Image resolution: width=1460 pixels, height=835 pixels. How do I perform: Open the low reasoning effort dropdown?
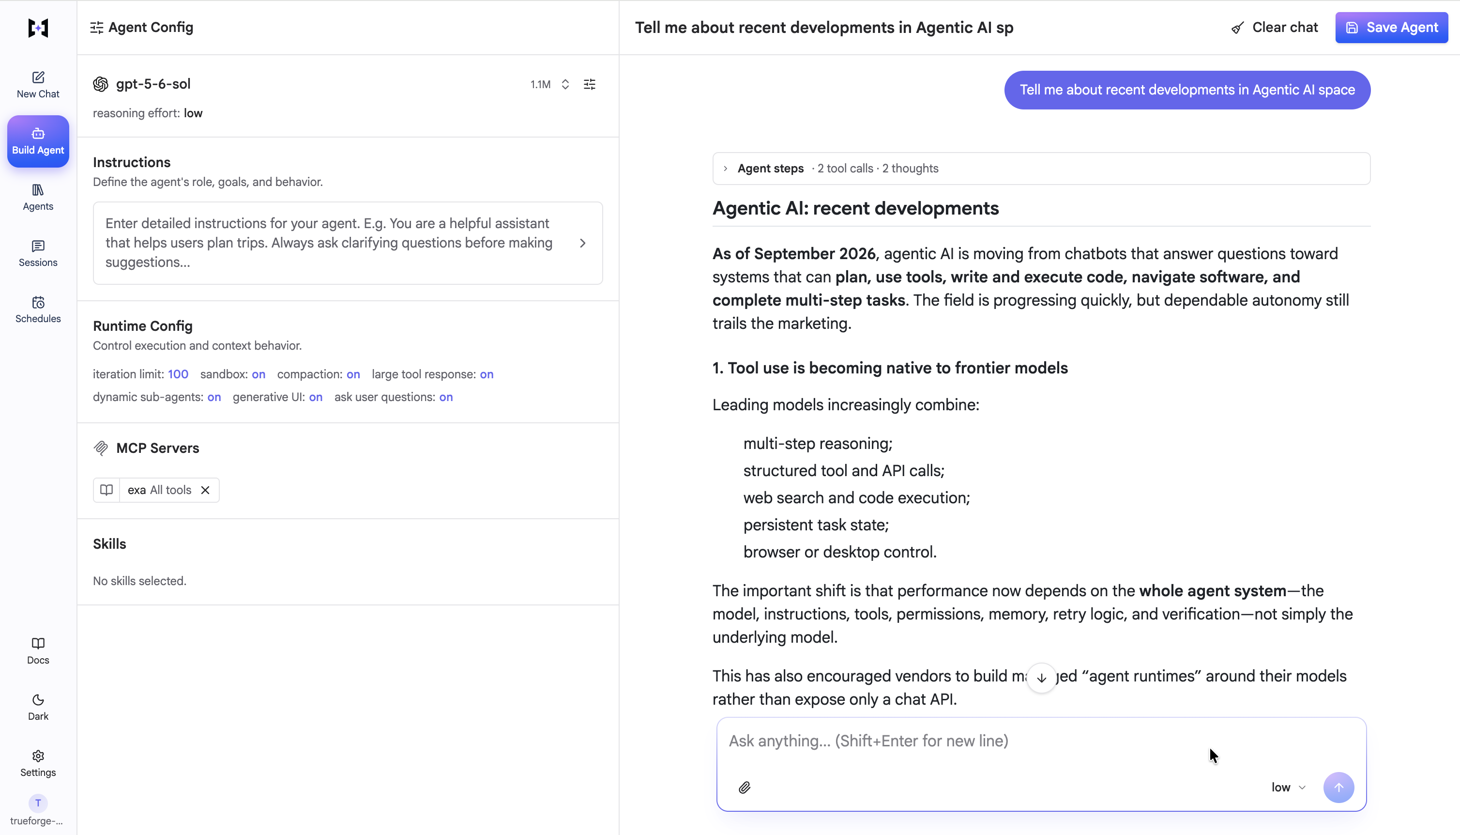click(1288, 788)
